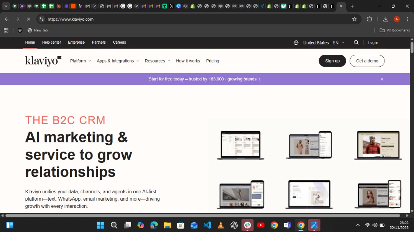The height and width of the screenshot is (232, 414).
Task: Dismiss the purple promo banner
Action: (x=382, y=79)
